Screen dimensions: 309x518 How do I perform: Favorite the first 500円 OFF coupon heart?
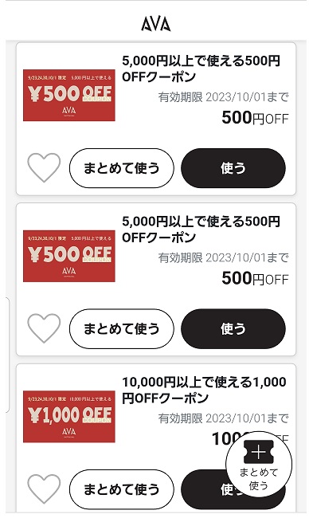tap(44, 168)
